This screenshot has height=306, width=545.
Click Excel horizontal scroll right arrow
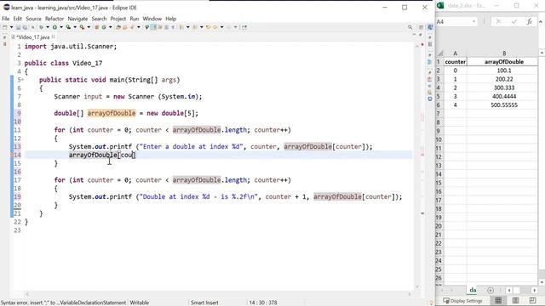[534, 290]
